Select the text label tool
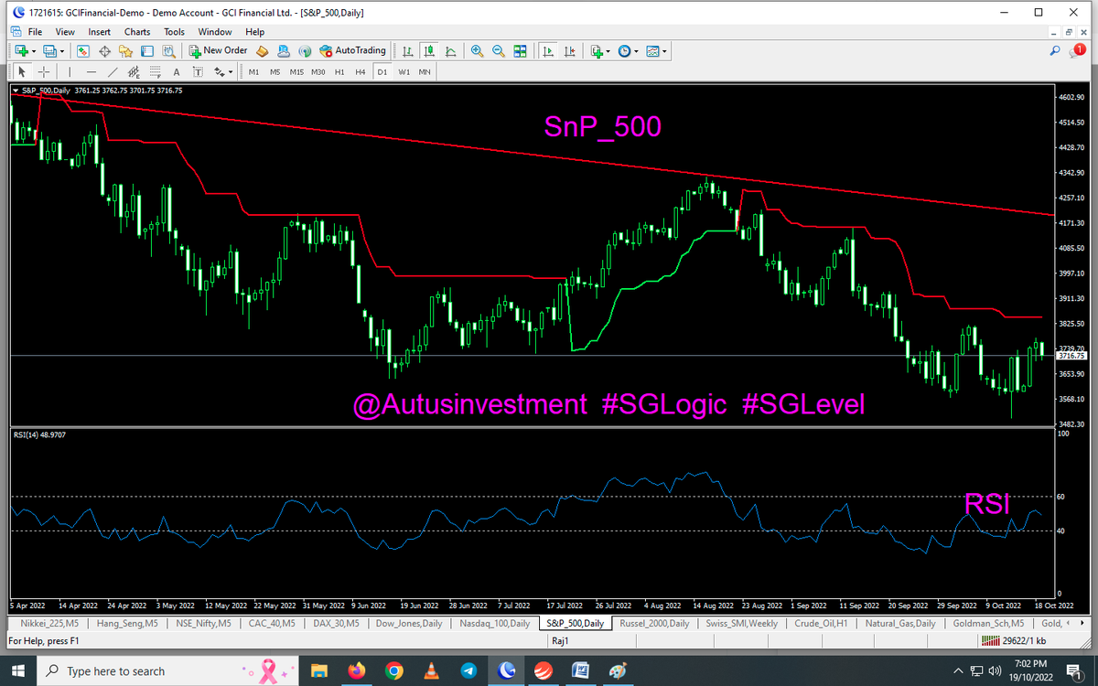The height and width of the screenshot is (686, 1098). (x=197, y=71)
